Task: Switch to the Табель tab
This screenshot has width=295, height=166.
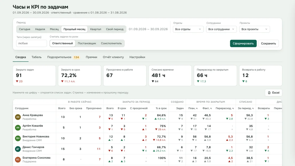Action: click(x=36, y=57)
